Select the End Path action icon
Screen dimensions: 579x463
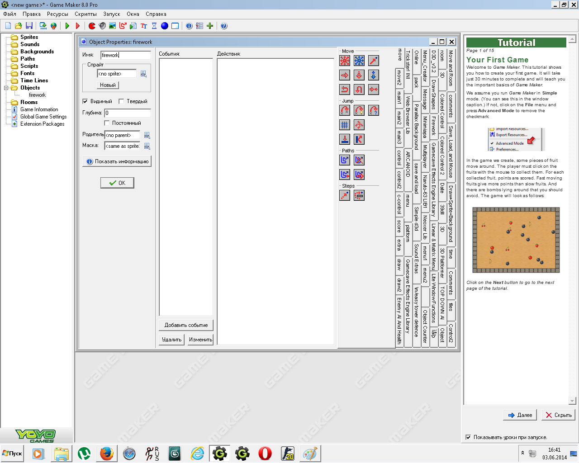[x=359, y=160]
